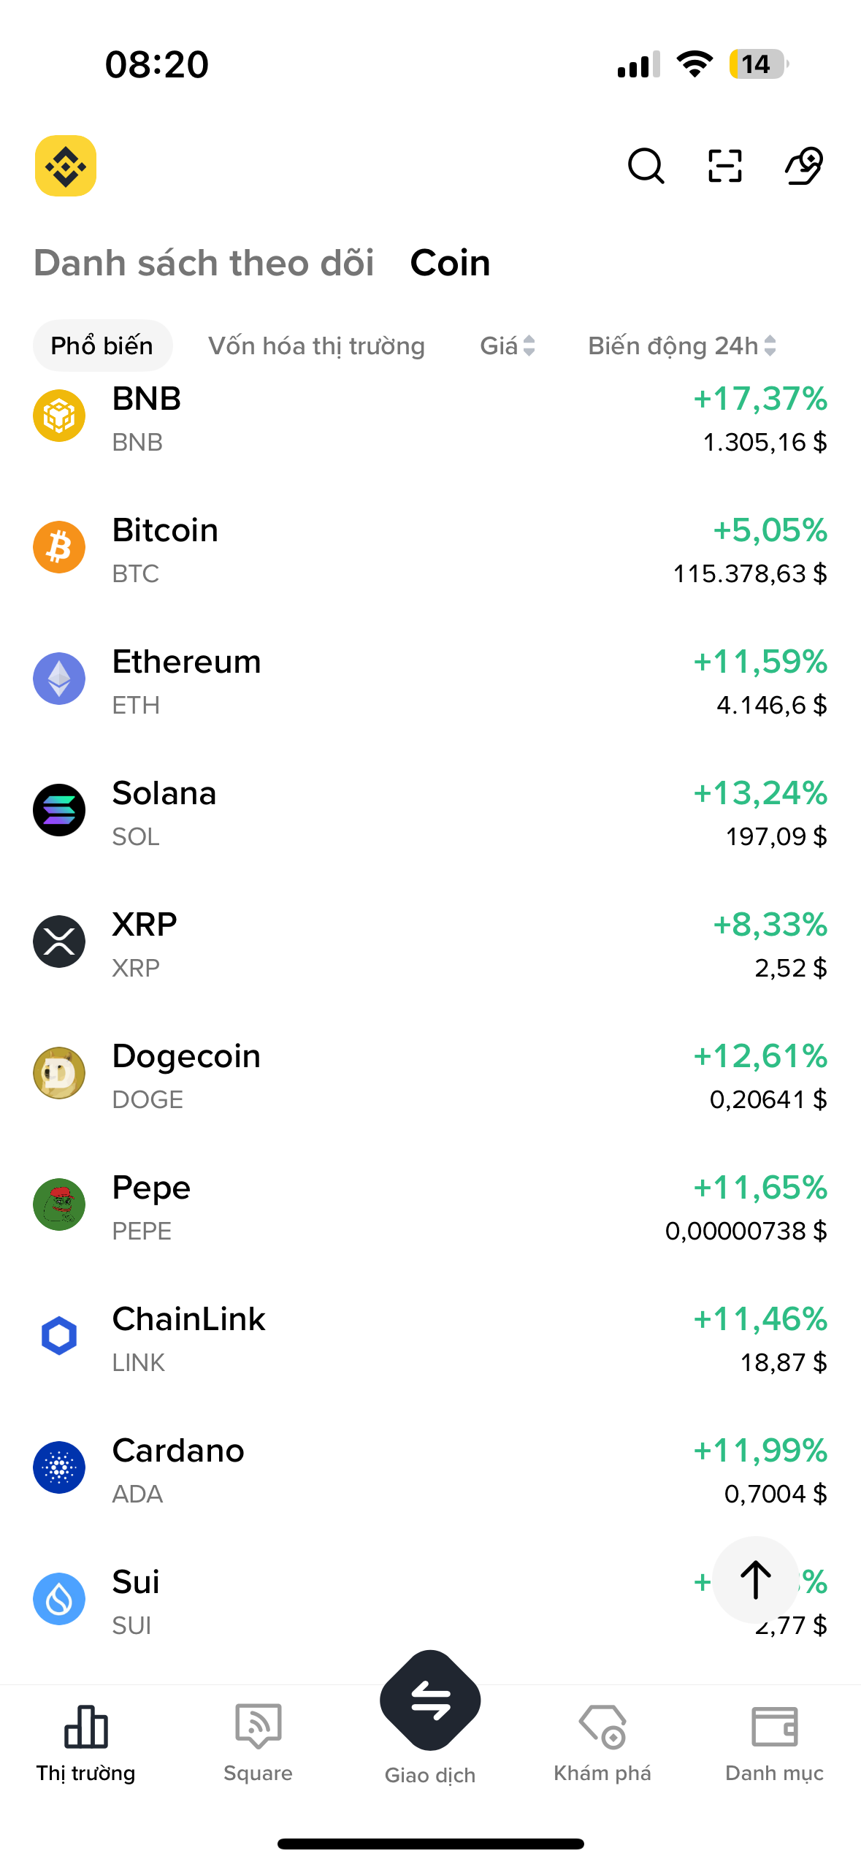This screenshot has height=1867, width=861.
Task: Tap the QR scan icon
Action: click(x=724, y=166)
